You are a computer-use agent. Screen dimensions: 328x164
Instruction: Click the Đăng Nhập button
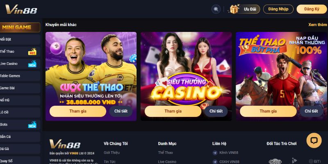click(278, 9)
